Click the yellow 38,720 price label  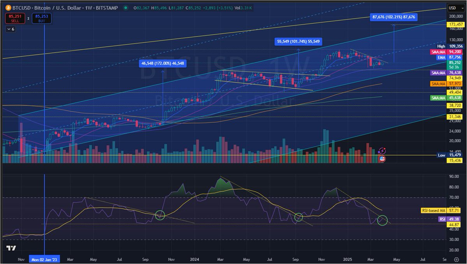point(455,105)
